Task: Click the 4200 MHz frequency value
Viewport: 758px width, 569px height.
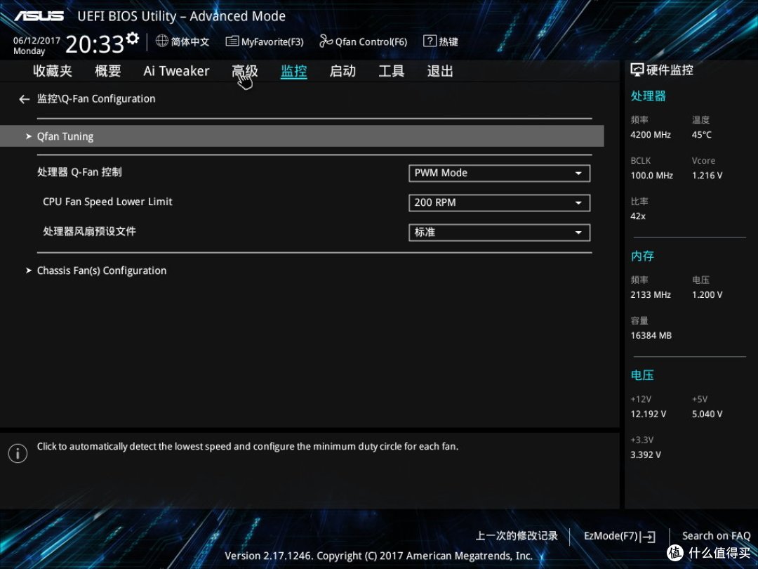Action: point(650,135)
